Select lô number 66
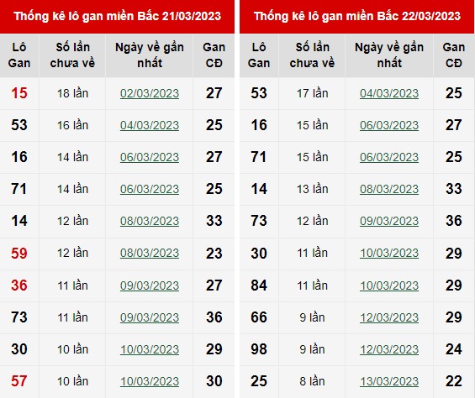Image resolution: width=475 pixels, height=398 pixels. coord(259,317)
